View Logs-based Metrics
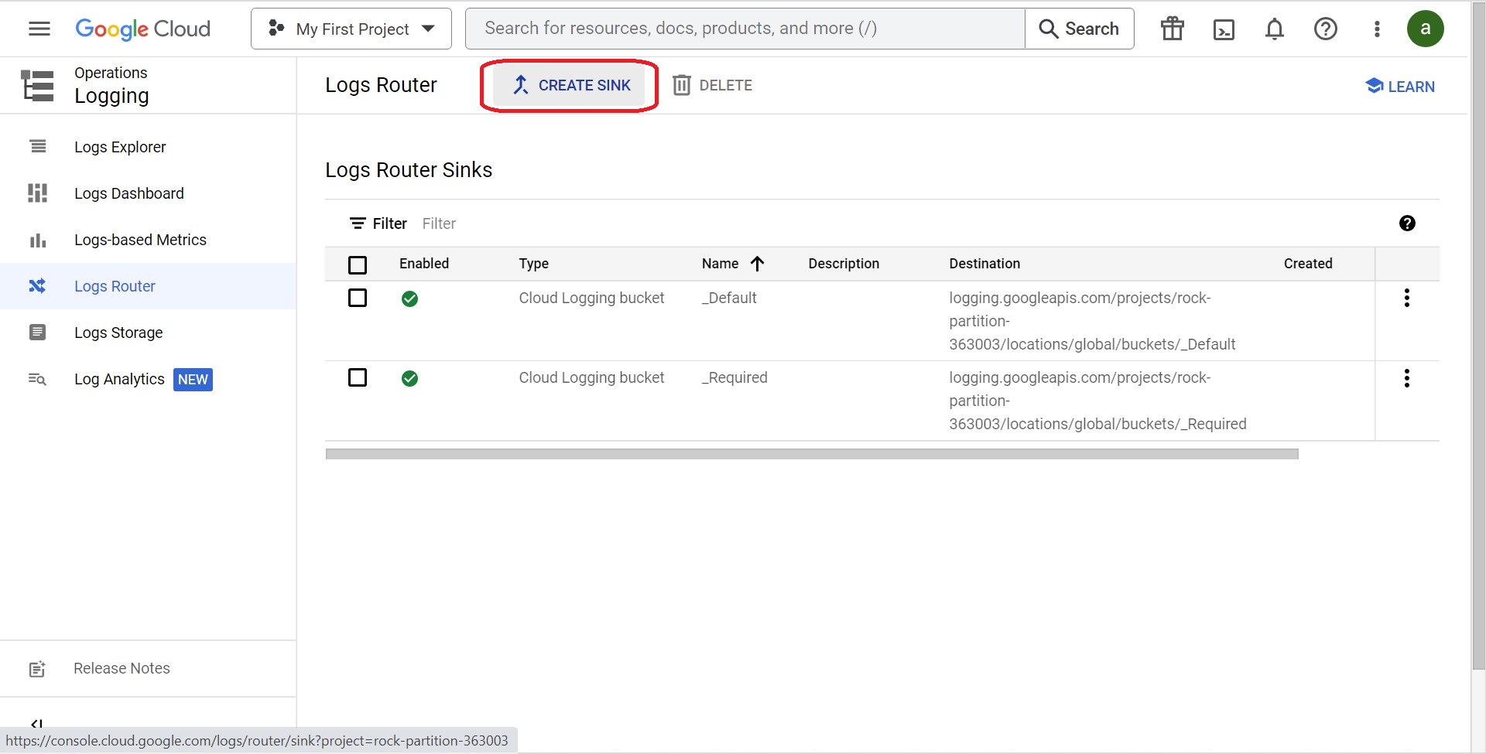 [x=140, y=240]
